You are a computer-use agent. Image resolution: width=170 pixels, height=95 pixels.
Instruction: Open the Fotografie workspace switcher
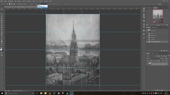tap(163, 4)
